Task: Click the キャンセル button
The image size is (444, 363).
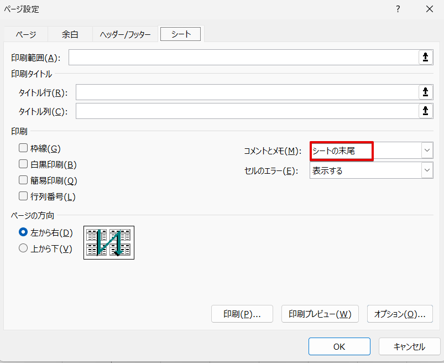Action: [409, 347]
